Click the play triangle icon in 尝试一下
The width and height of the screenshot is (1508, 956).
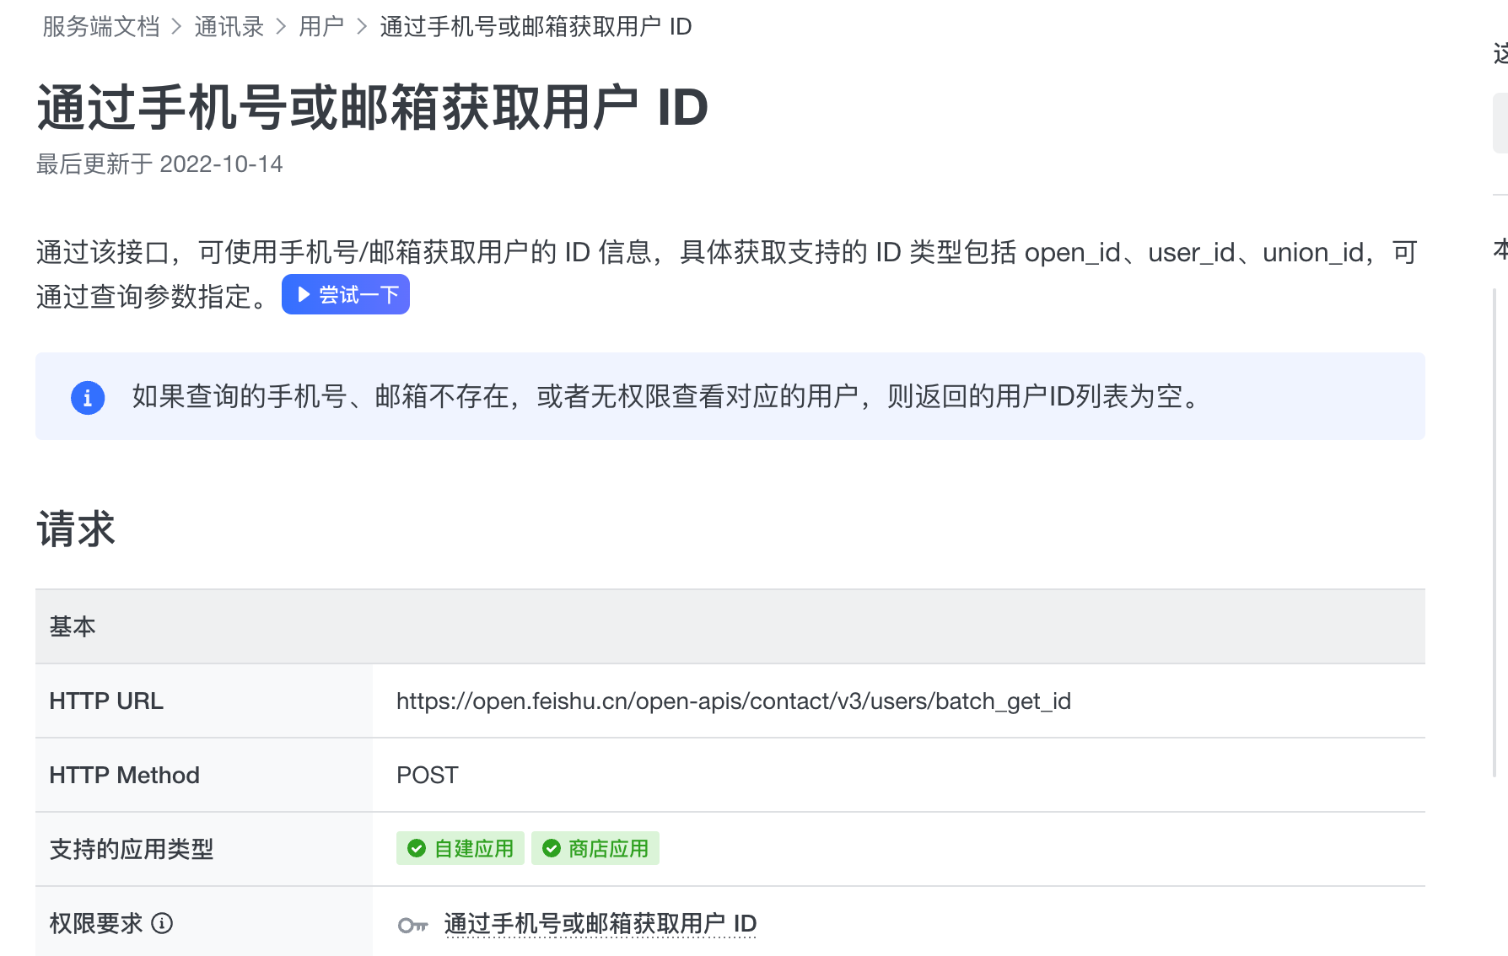[x=304, y=294]
